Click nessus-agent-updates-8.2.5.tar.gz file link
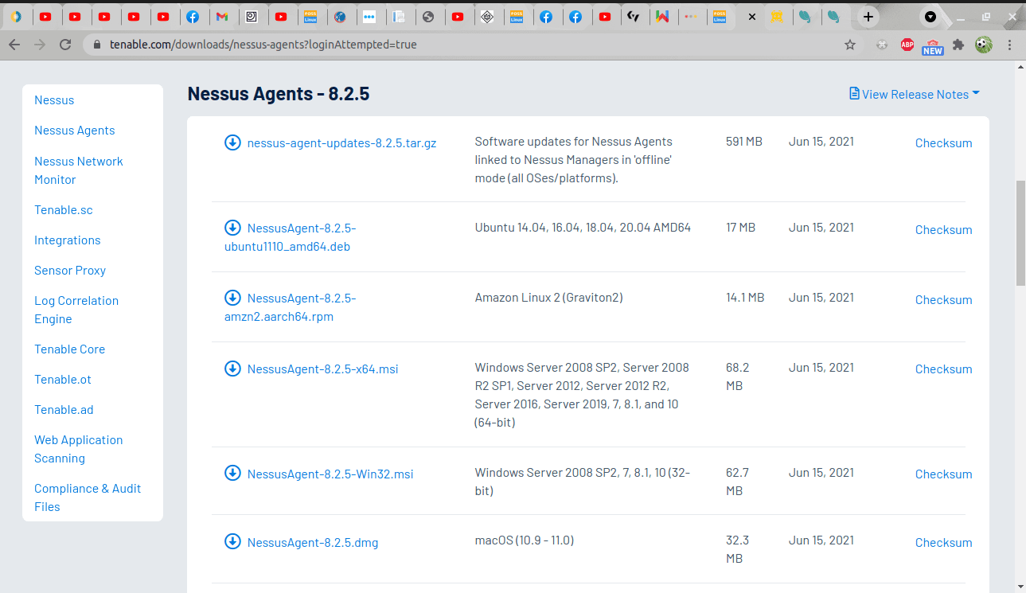The height and width of the screenshot is (593, 1026). click(341, 143)
